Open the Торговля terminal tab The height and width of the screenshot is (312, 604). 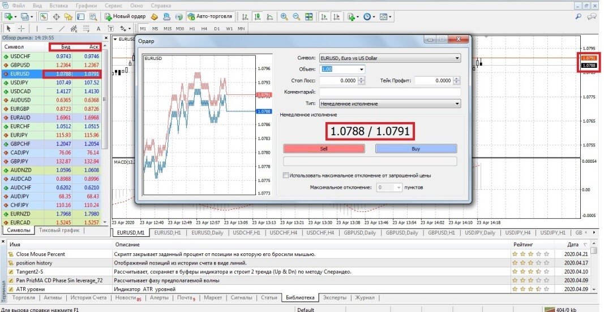pos(24,297)
